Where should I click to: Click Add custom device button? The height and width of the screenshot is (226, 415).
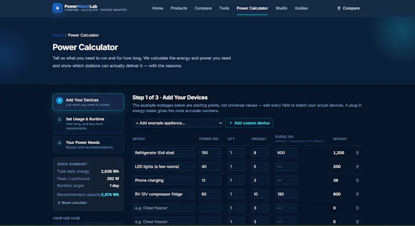pyautogui.click(x=249, y=123)
